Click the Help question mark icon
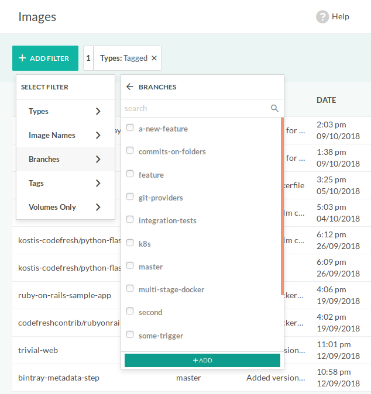Viewport: 371px width, 394px height. (322, 17)
